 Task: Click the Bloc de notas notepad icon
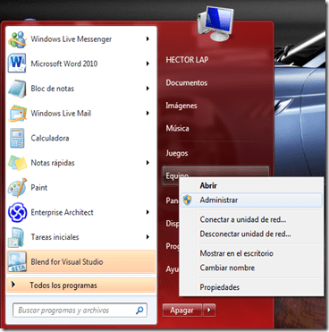[17, 89]
